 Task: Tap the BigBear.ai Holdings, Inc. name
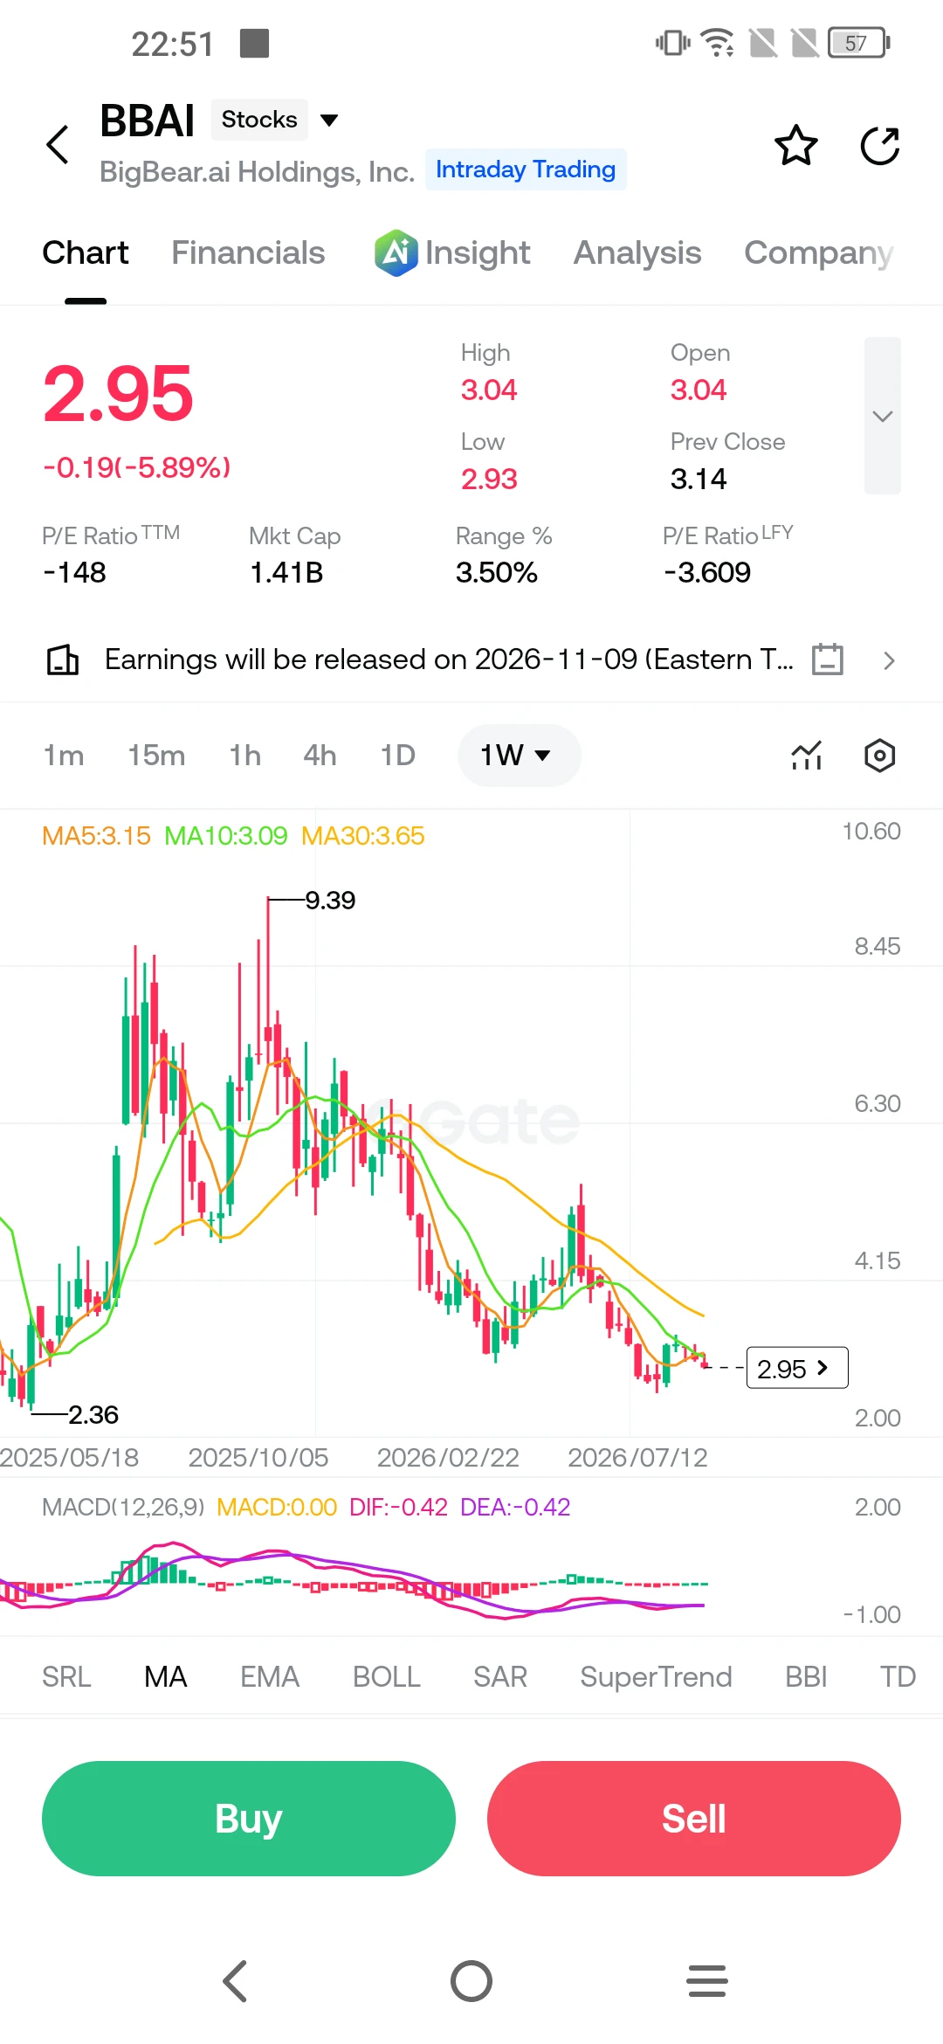tap(257, 171)
